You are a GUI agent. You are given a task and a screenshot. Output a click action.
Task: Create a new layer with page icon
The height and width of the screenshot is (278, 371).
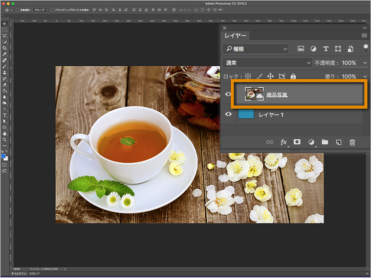click(338, 142)
